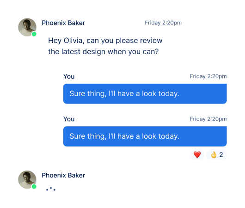Click the reaction count number 2
The width and height of the screenshot is (245, 208).
pyautogui.click(x=221, y=155)
